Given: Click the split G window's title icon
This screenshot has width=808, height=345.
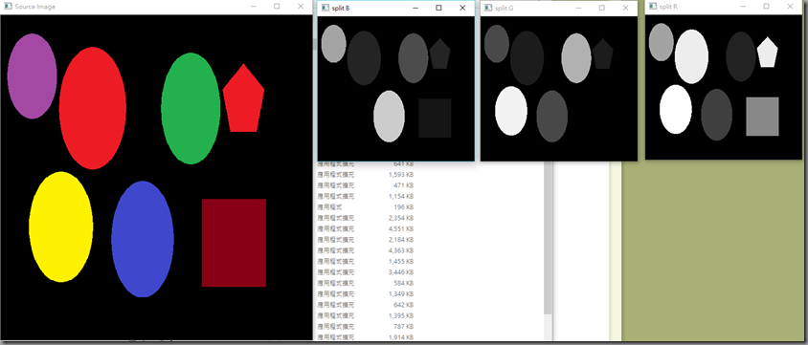Looking at the screenshot, I should coord(488,8).
